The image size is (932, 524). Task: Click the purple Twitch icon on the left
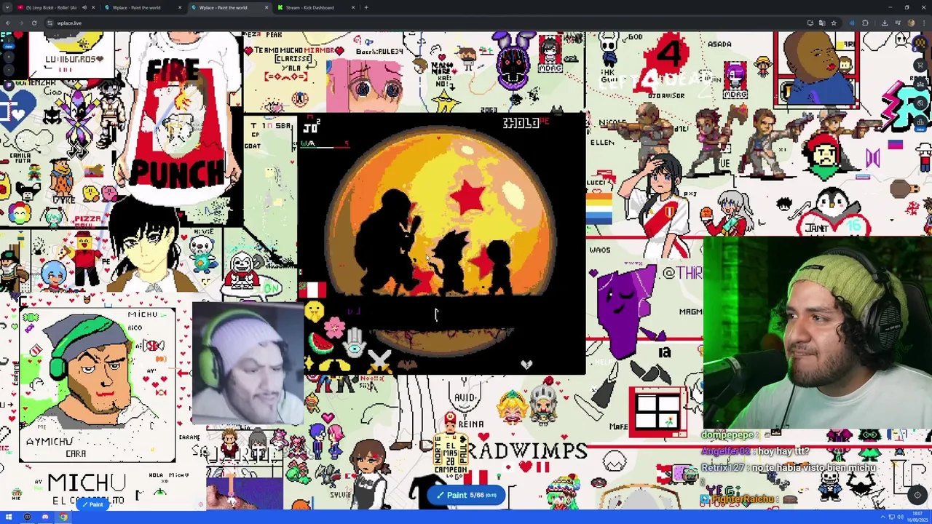tap(9, 85)
